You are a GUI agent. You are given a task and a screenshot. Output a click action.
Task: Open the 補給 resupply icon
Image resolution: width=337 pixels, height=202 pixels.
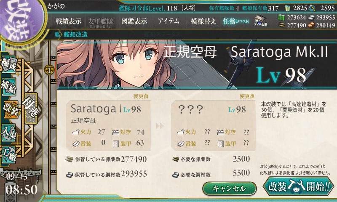(8, 87)
